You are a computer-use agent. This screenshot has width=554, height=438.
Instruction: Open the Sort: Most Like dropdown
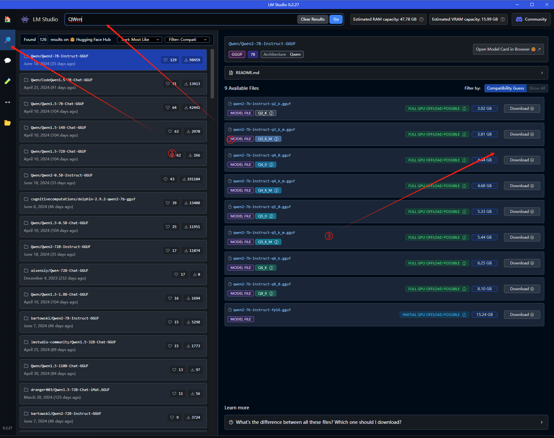140,40
